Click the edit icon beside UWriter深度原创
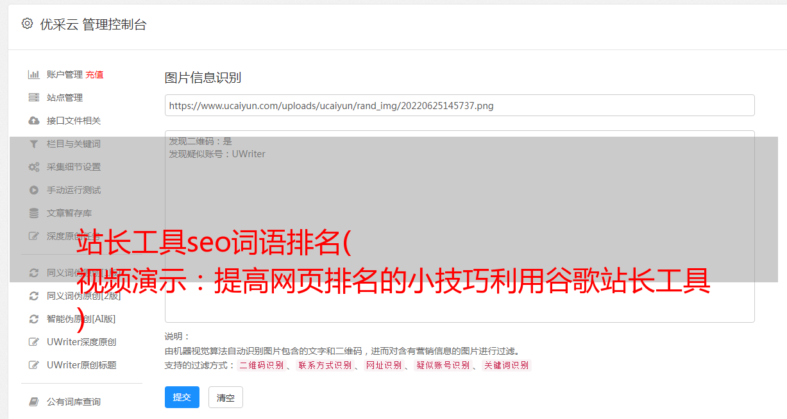Screen dimensions: 787x419 [34, 342]
